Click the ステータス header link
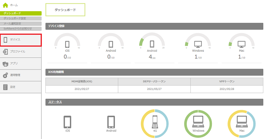 tap(55, 102)
